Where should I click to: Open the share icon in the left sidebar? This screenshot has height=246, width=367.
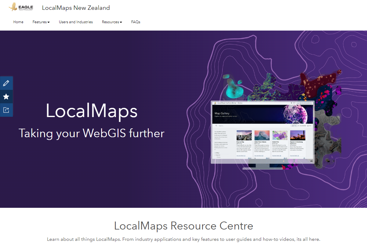coord(6,110)
